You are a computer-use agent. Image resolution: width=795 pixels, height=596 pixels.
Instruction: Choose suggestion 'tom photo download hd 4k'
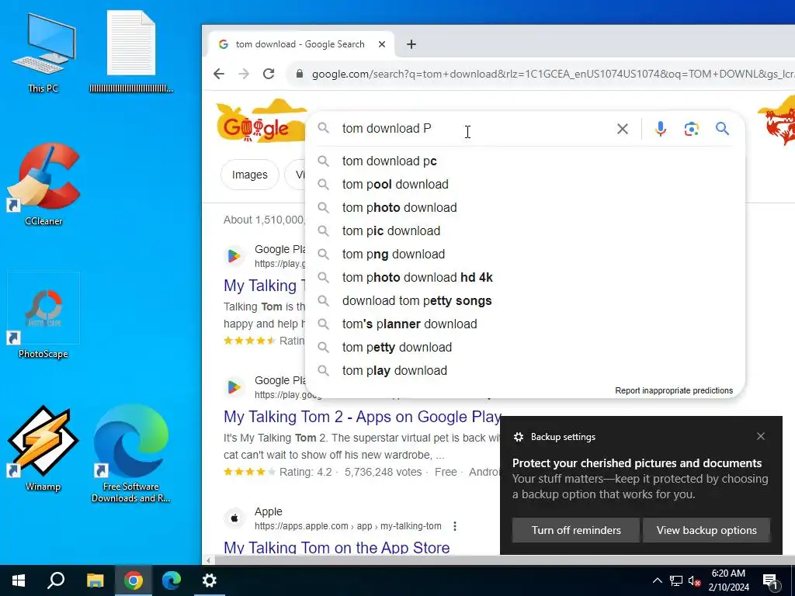(526, 278)
